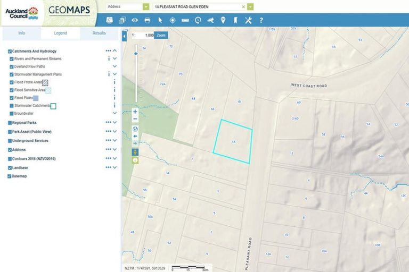Switch to the Results tab
The image size is (409, 272).
coord(99,33)
